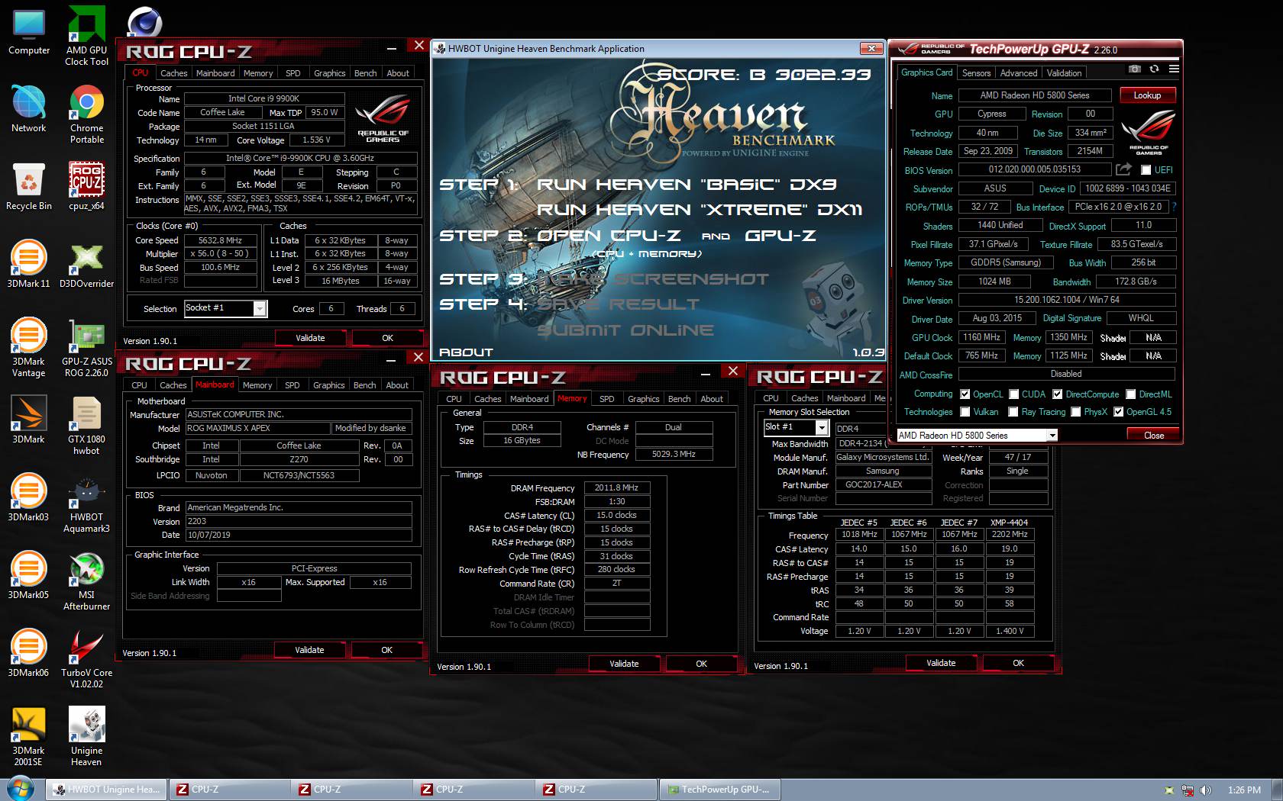Toggle the DirectML checkbox

click(1131, 394)
